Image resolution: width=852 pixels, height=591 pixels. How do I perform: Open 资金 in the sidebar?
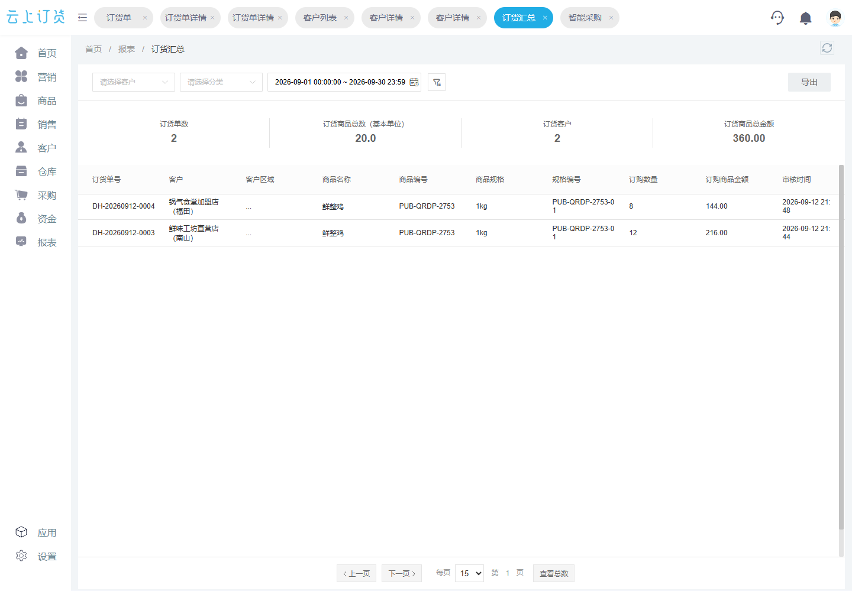tap(35, 219)
